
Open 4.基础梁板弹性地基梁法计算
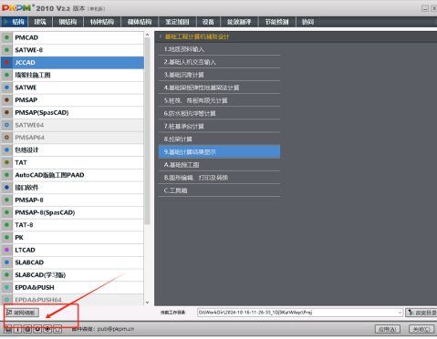pyautogui.click(x=219, y=87)
